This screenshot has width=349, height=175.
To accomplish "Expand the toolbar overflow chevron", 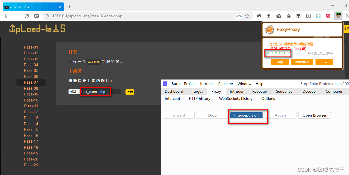I will pos(347,16).
